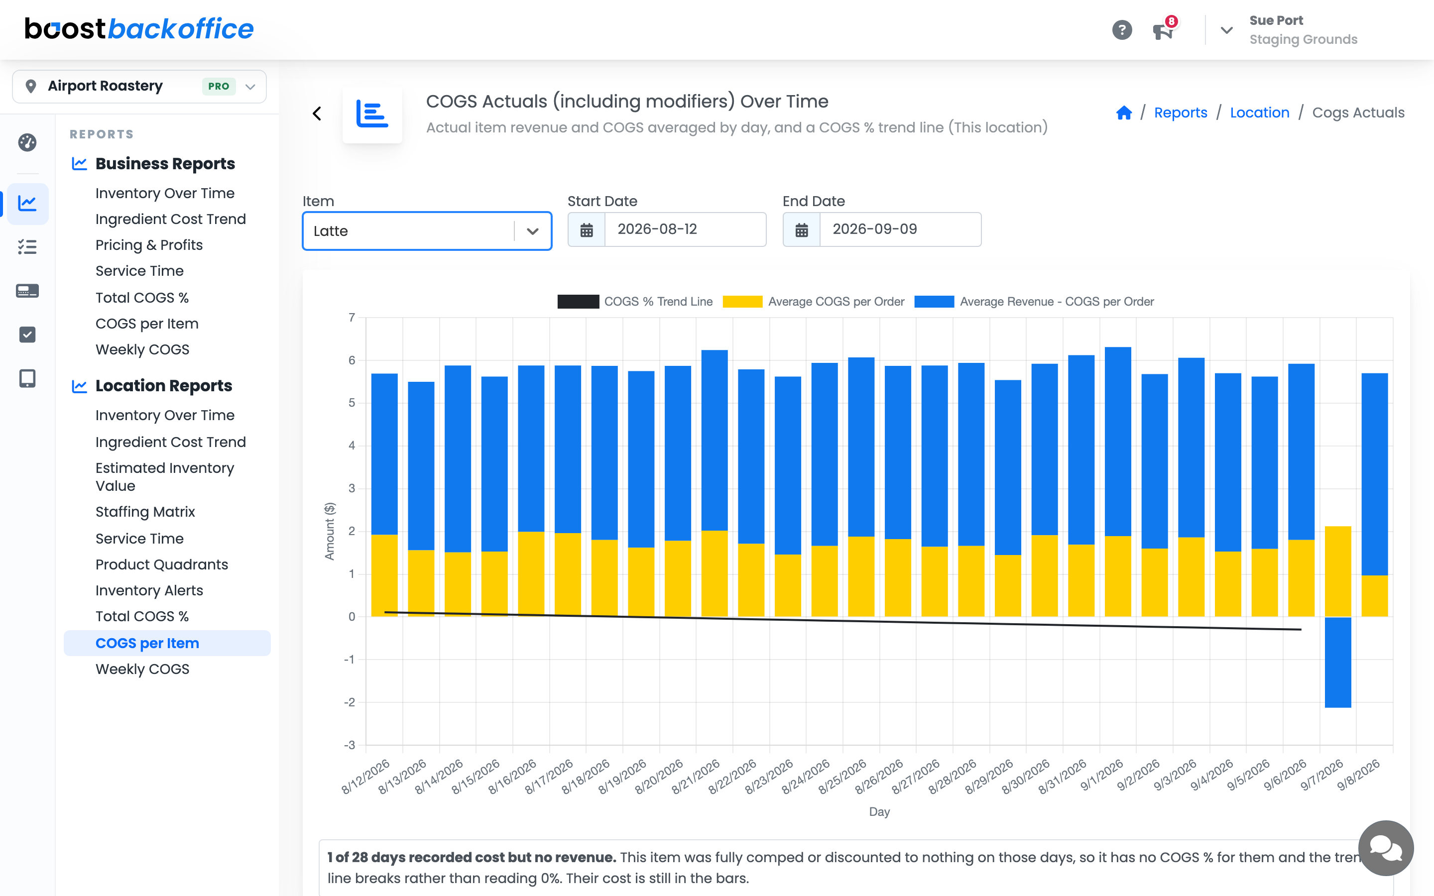Toggle Average Revenue - COGS legend swatch
This screenshot has height=896, width=1434.
(x=934, y=302)
